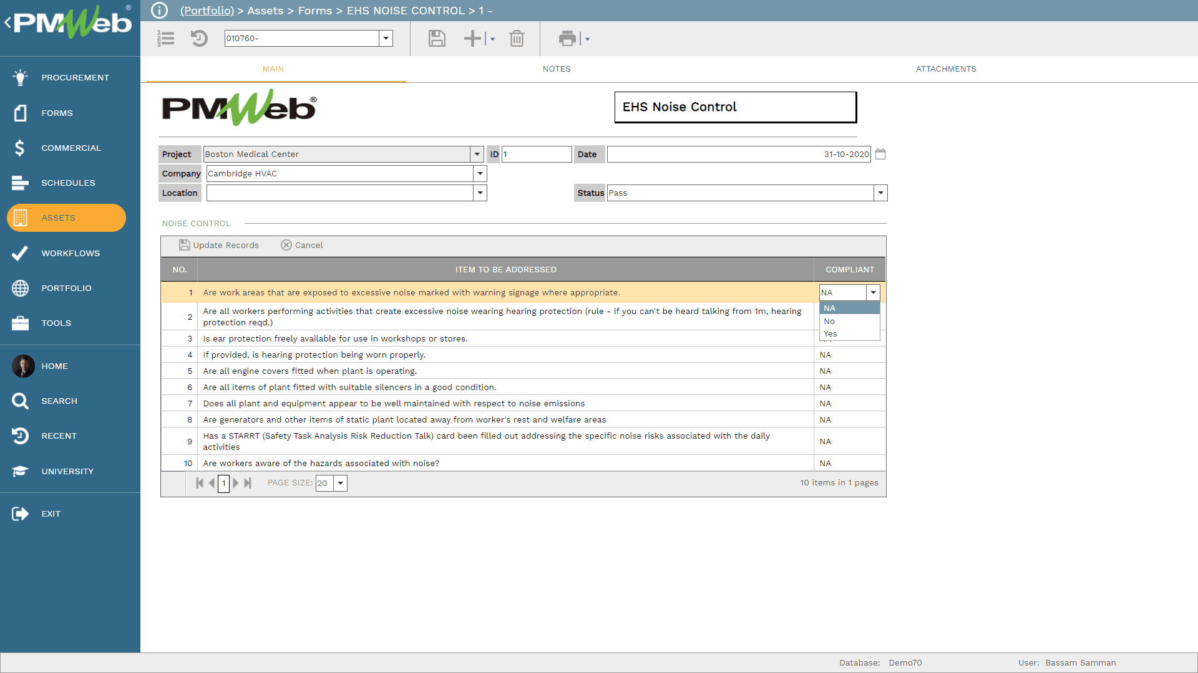The image size is (1198, 673).
Task: Go to first page of grid
Action: click(200, 483)
